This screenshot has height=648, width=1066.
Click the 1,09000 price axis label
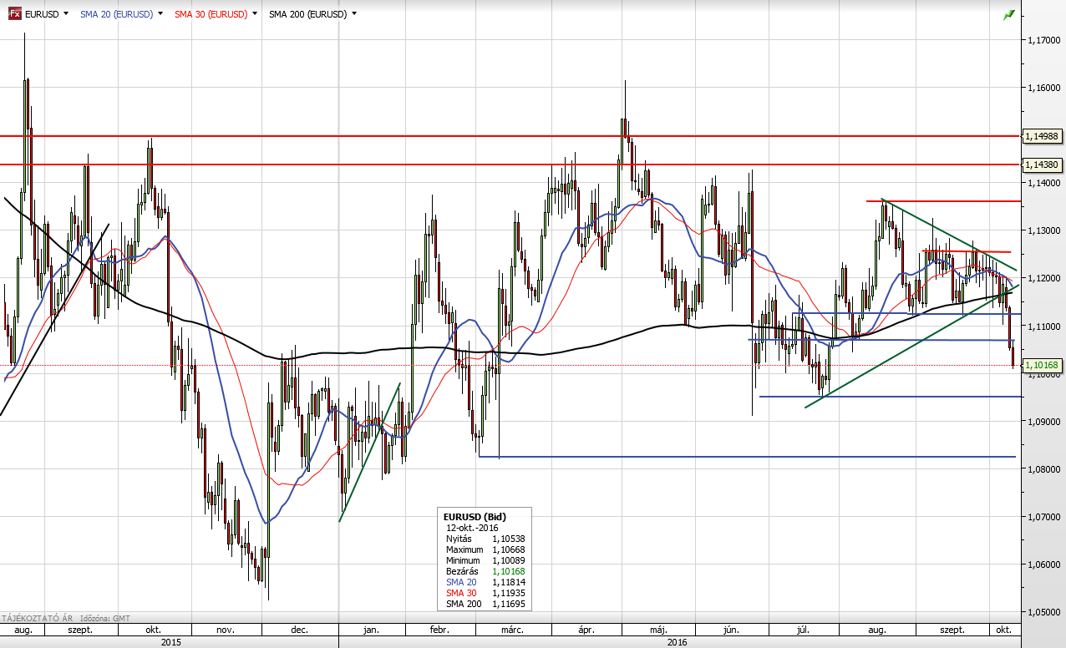tap(1043, 421)
